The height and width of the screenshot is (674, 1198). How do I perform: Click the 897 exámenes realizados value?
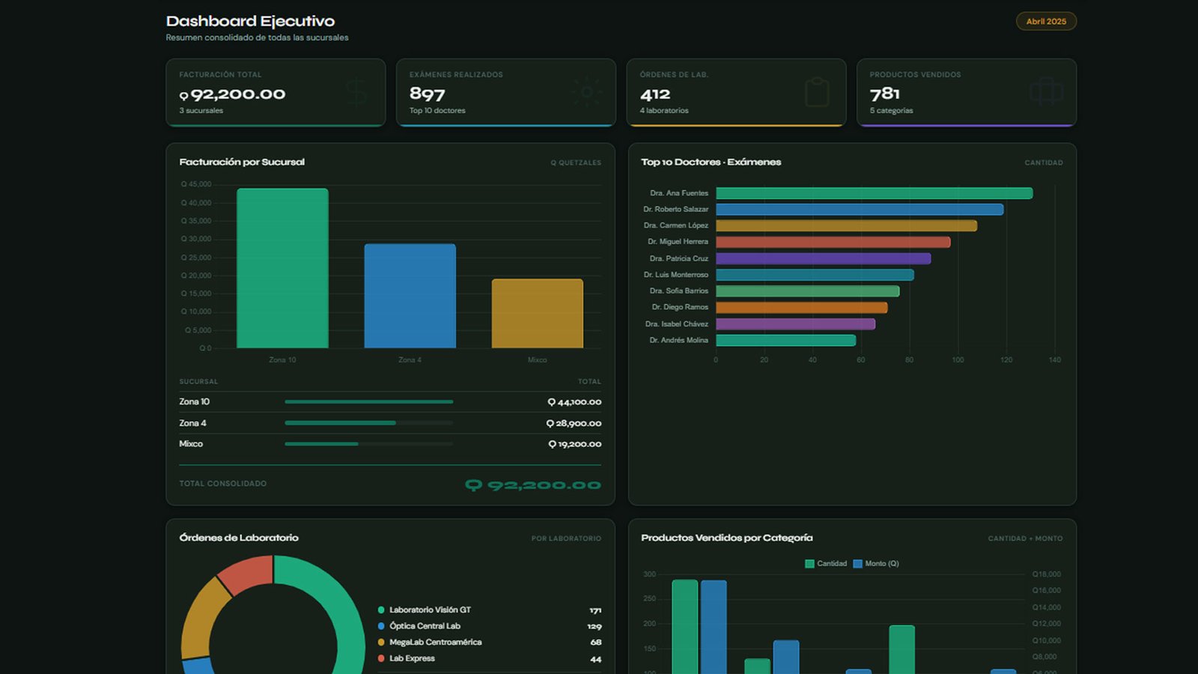click(427, 94)
